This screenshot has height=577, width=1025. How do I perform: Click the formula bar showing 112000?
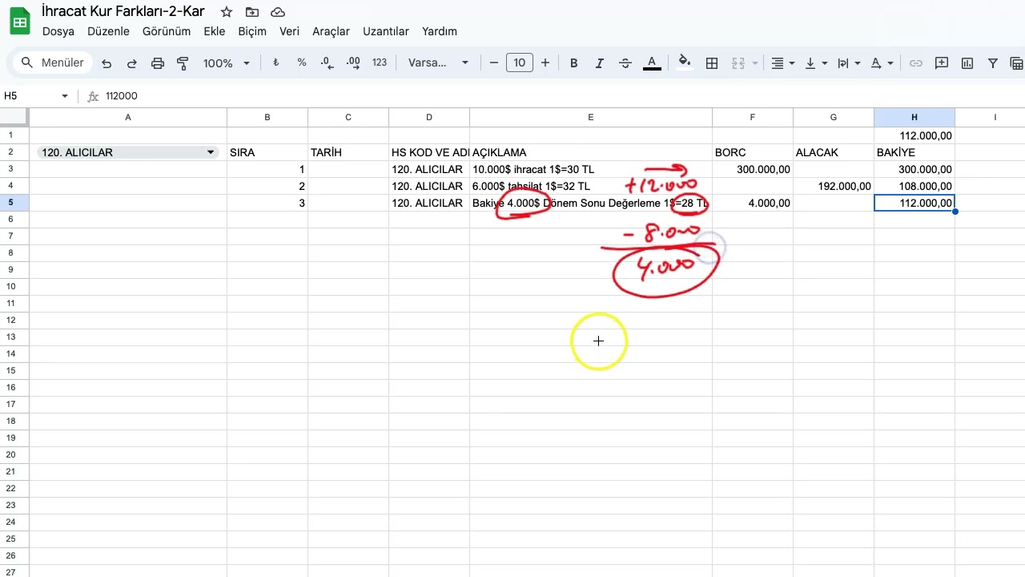[561, 96]
